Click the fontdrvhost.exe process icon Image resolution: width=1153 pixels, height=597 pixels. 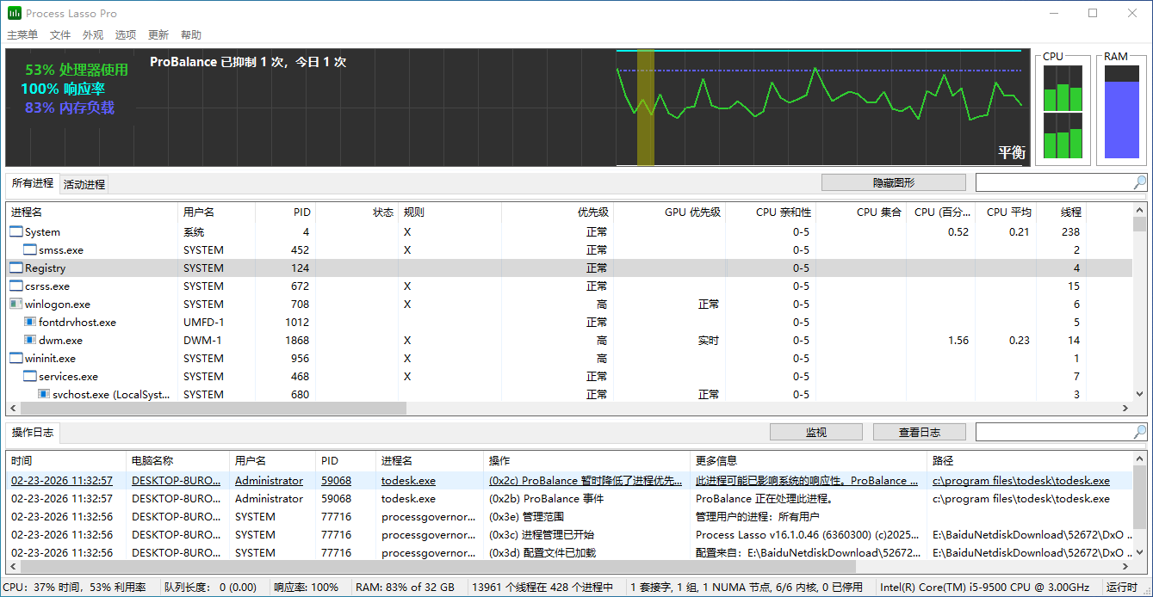pyautogui.click(x=30, y=323)
